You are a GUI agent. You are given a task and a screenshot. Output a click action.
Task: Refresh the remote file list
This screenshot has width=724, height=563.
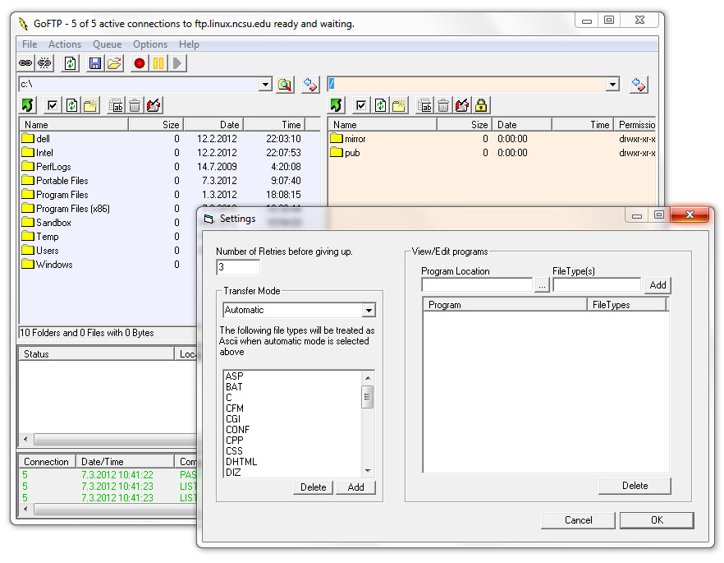(x=380, y=105)
